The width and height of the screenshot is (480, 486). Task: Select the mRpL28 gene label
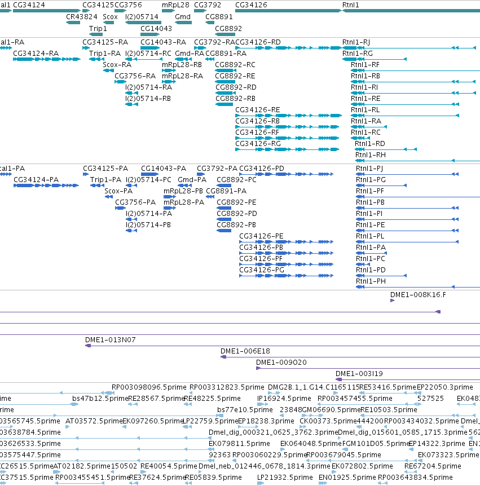175,5
